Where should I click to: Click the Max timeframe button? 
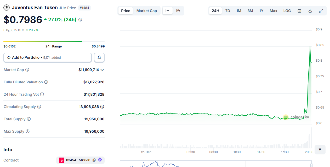(273, 10)
